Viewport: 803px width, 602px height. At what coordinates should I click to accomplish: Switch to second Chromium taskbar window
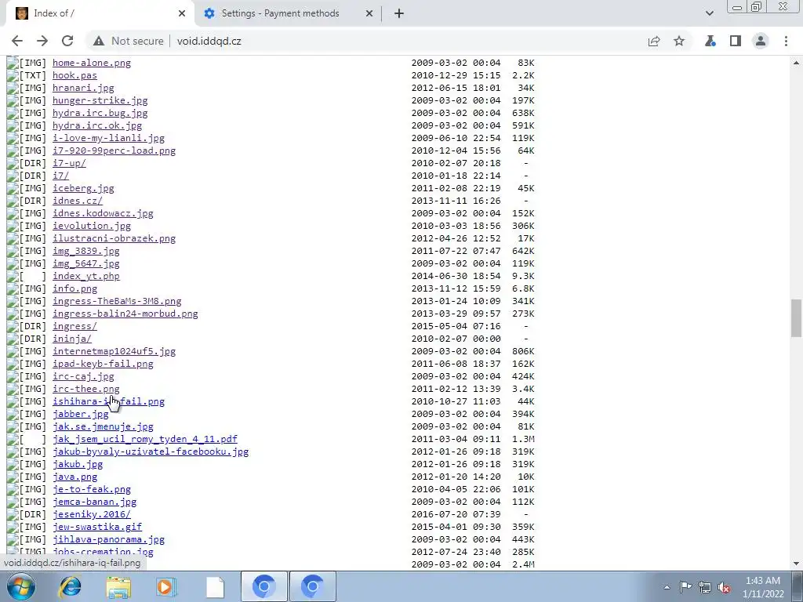313,586
